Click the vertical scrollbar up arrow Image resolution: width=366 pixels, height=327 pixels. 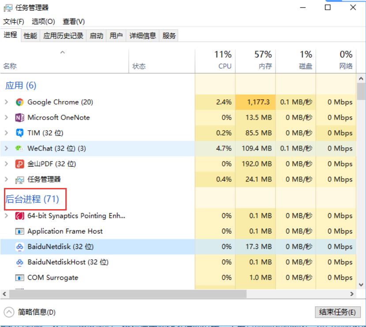(x=361, y=79)
